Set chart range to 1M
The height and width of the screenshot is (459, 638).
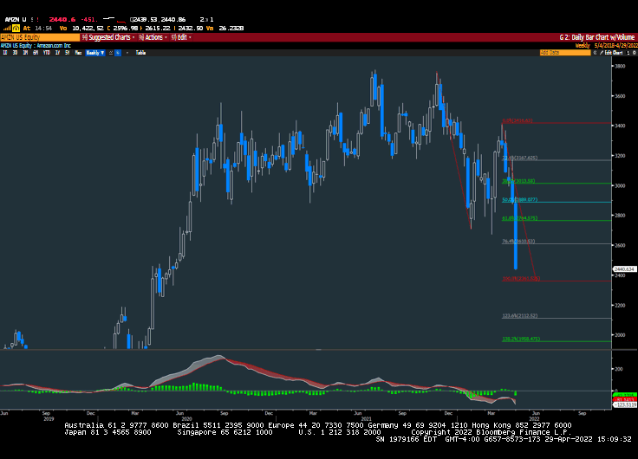click(25, 53)
